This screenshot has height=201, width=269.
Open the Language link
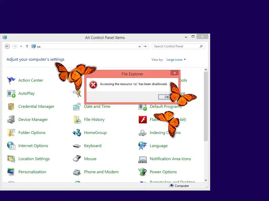point(159,146)
